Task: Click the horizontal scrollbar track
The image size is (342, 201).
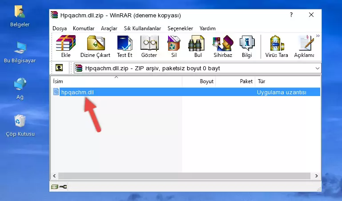Action: 184,176
